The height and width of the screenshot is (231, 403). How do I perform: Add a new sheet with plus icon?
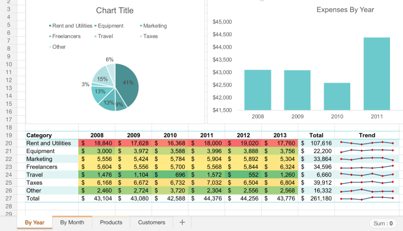tap(182, 222)
